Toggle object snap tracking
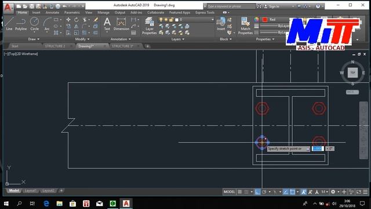This screenshot has width=371, height=209. pyautogui.click(x=286, y=192)
